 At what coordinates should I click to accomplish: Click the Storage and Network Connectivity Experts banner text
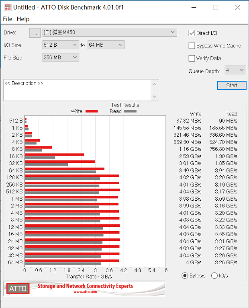(85, 286)
